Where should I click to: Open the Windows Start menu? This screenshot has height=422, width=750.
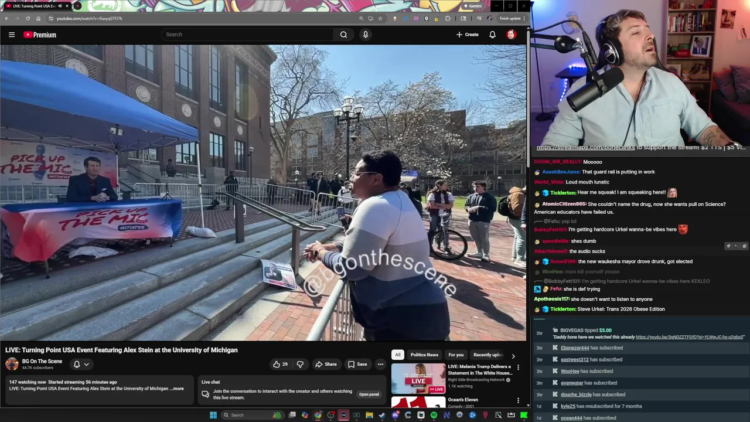coord(213,415)
